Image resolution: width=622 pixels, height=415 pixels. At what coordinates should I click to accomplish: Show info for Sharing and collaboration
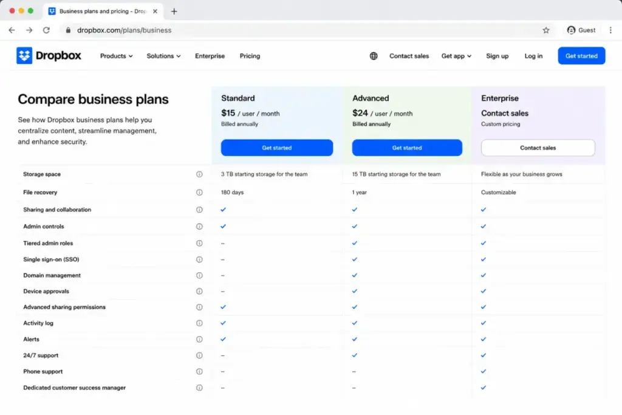(199, 210)
